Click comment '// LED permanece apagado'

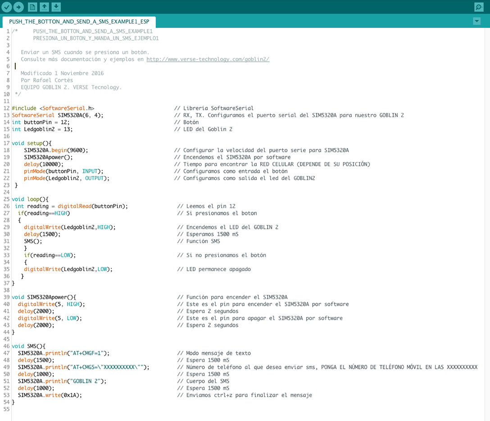(214, 269)
